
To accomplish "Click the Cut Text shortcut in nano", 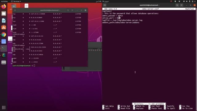I will (154, 106).
